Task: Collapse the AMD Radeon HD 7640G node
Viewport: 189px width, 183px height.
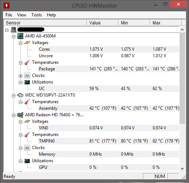Action: point(13,115)
